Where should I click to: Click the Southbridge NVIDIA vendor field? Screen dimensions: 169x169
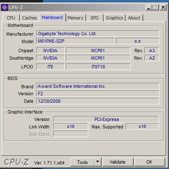click(50, 58)
